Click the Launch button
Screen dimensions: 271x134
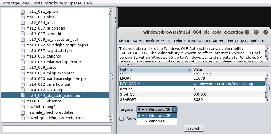point(194,128)
